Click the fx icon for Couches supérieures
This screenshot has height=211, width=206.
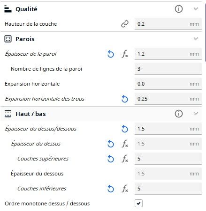[x=125, y=159]
